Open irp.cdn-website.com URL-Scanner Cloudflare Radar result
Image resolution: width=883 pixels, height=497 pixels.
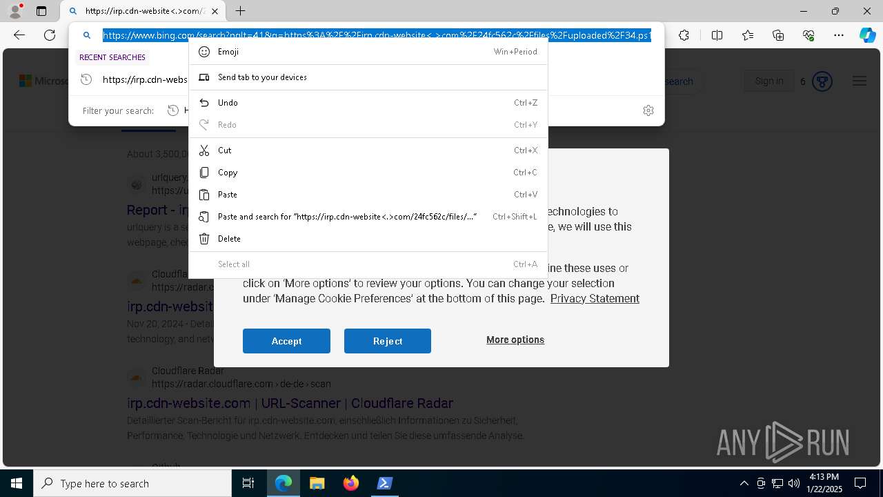[290, 403]
